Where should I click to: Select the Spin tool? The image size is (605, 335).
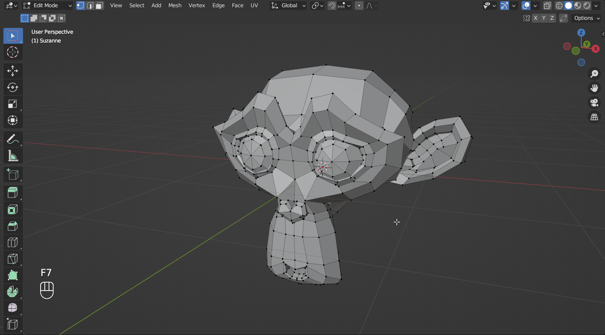click(x=13, y=292)
